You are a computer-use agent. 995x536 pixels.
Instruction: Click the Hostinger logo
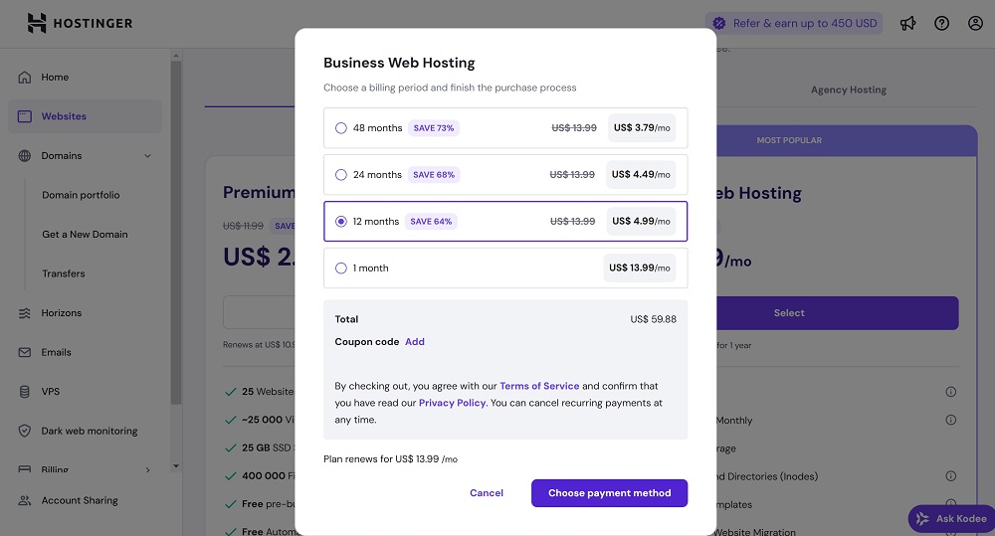click(80, 23)
